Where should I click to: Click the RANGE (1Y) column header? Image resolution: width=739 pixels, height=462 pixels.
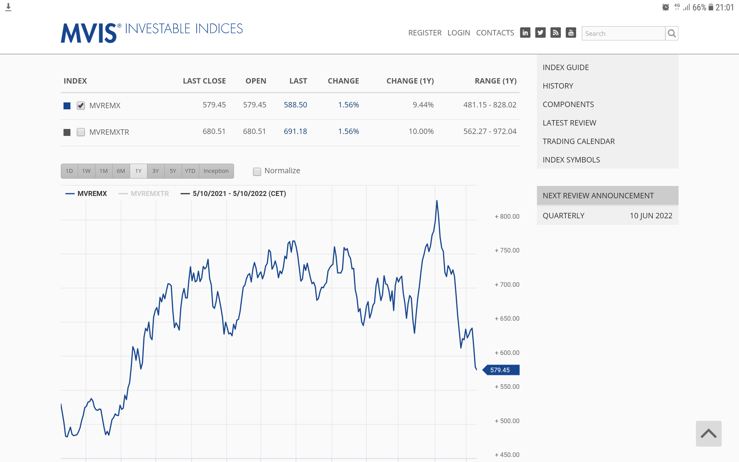coord(496,81)
